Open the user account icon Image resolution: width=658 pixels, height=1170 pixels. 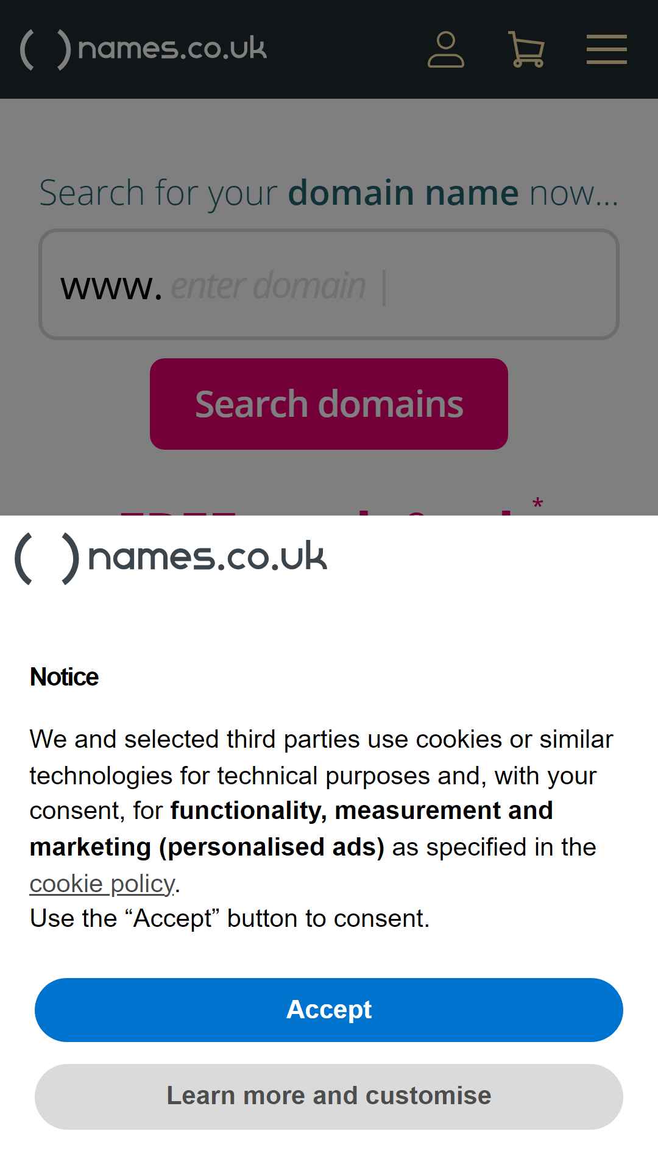coord(446,49)
